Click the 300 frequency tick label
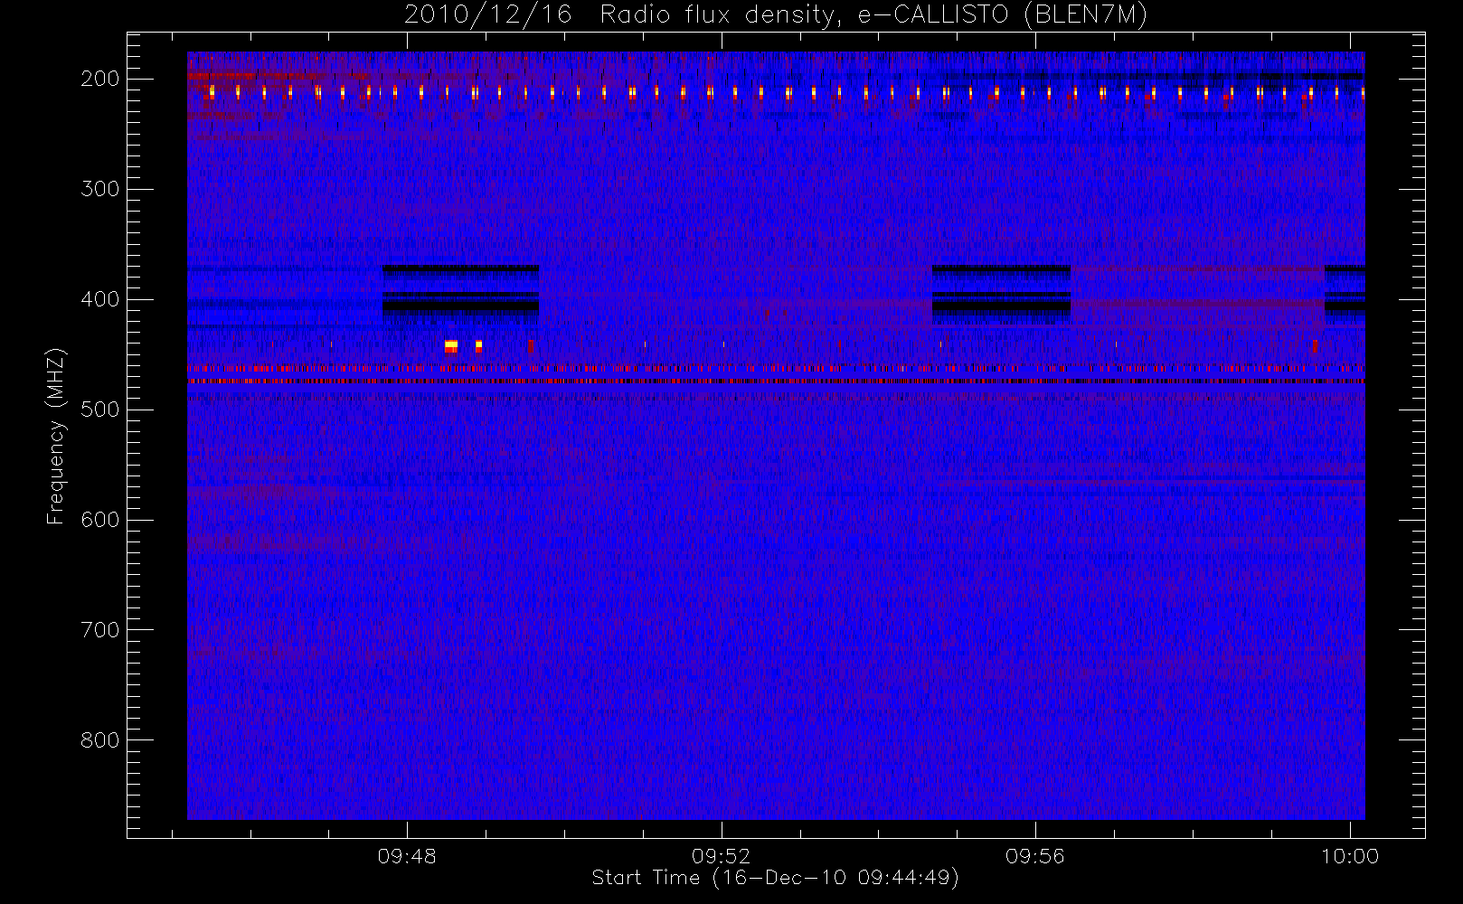Image resolution: width=1463 pixels, height=904 pixels. point(100,190)
